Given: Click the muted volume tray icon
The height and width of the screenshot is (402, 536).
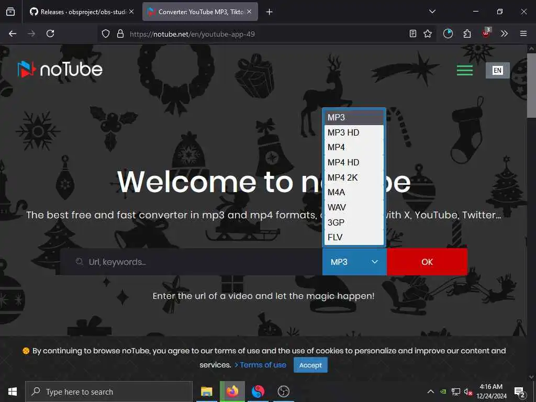Looking at the screenshot, I should (468, 392).
